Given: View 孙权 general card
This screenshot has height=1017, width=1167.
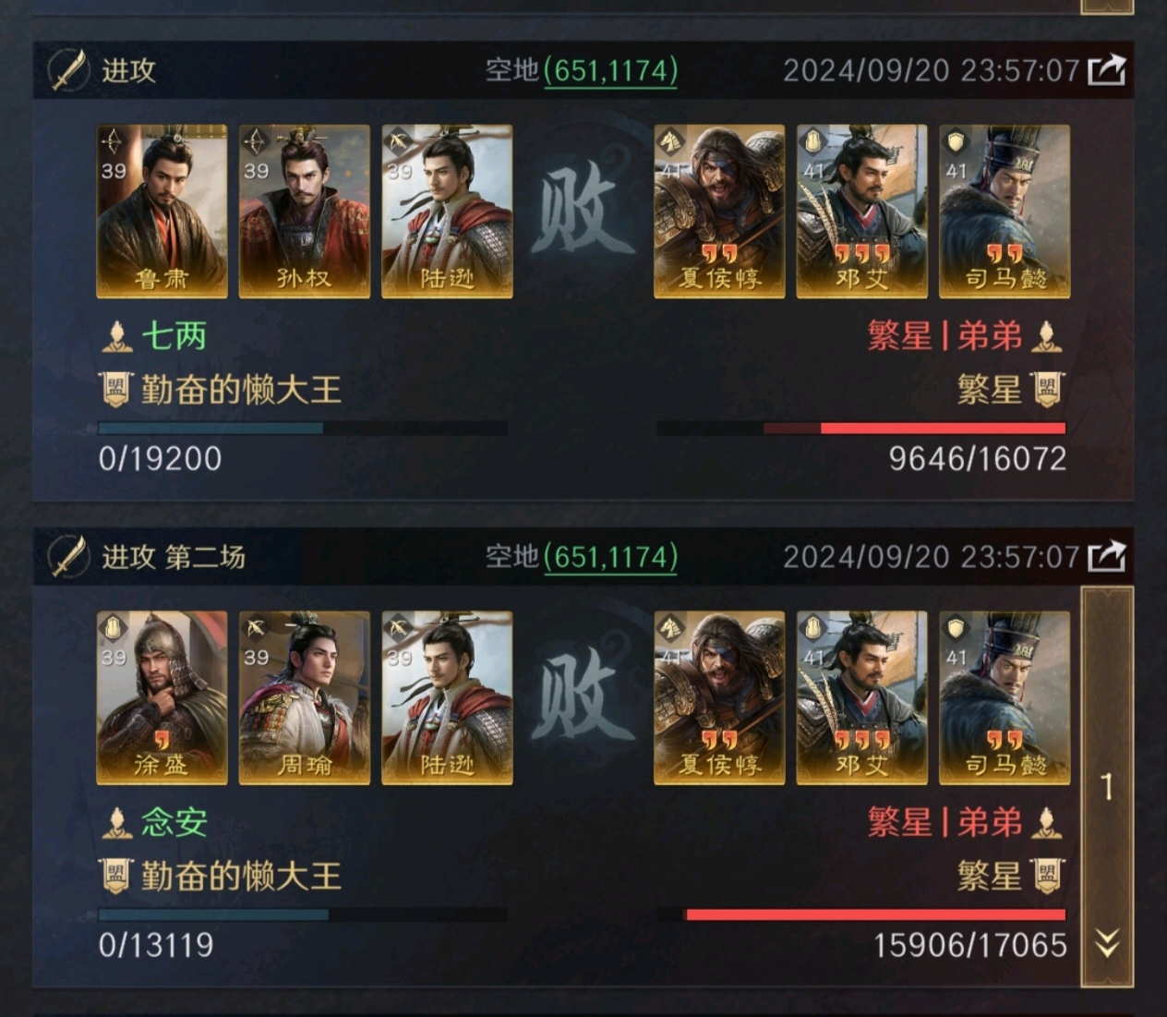Looking at the screenshot, I should (305, 212).
